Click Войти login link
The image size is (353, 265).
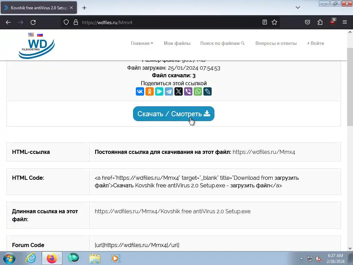click(316, 43)
